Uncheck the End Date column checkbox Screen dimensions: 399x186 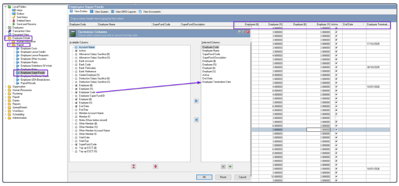click(76, 106)
